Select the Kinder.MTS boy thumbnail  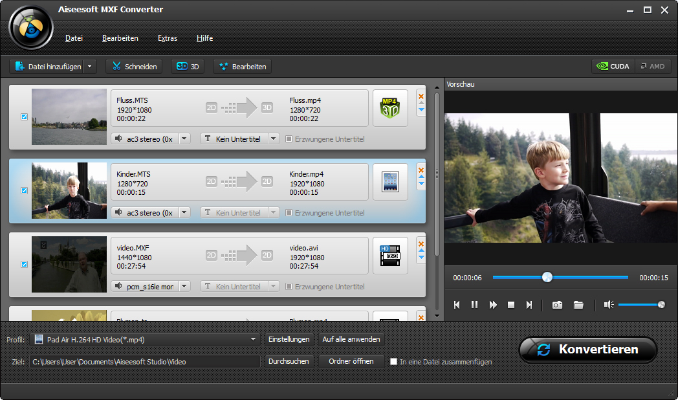coord(69,191)
